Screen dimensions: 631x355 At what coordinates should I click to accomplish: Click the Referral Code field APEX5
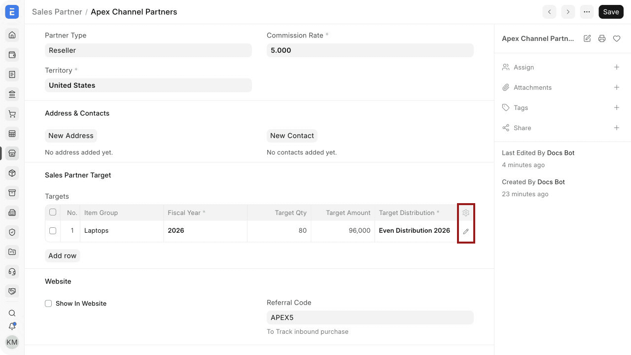click(x=370, y=318)
